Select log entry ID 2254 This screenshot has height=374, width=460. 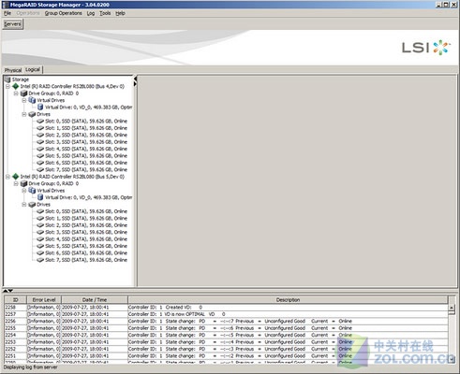pyautogui.click(x=10, y=335)
